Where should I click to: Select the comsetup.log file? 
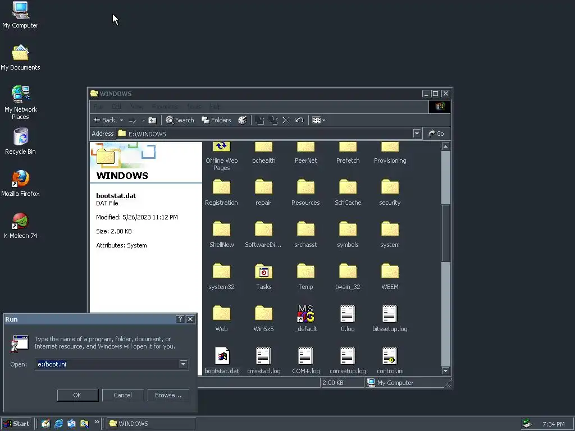(348, 361)
